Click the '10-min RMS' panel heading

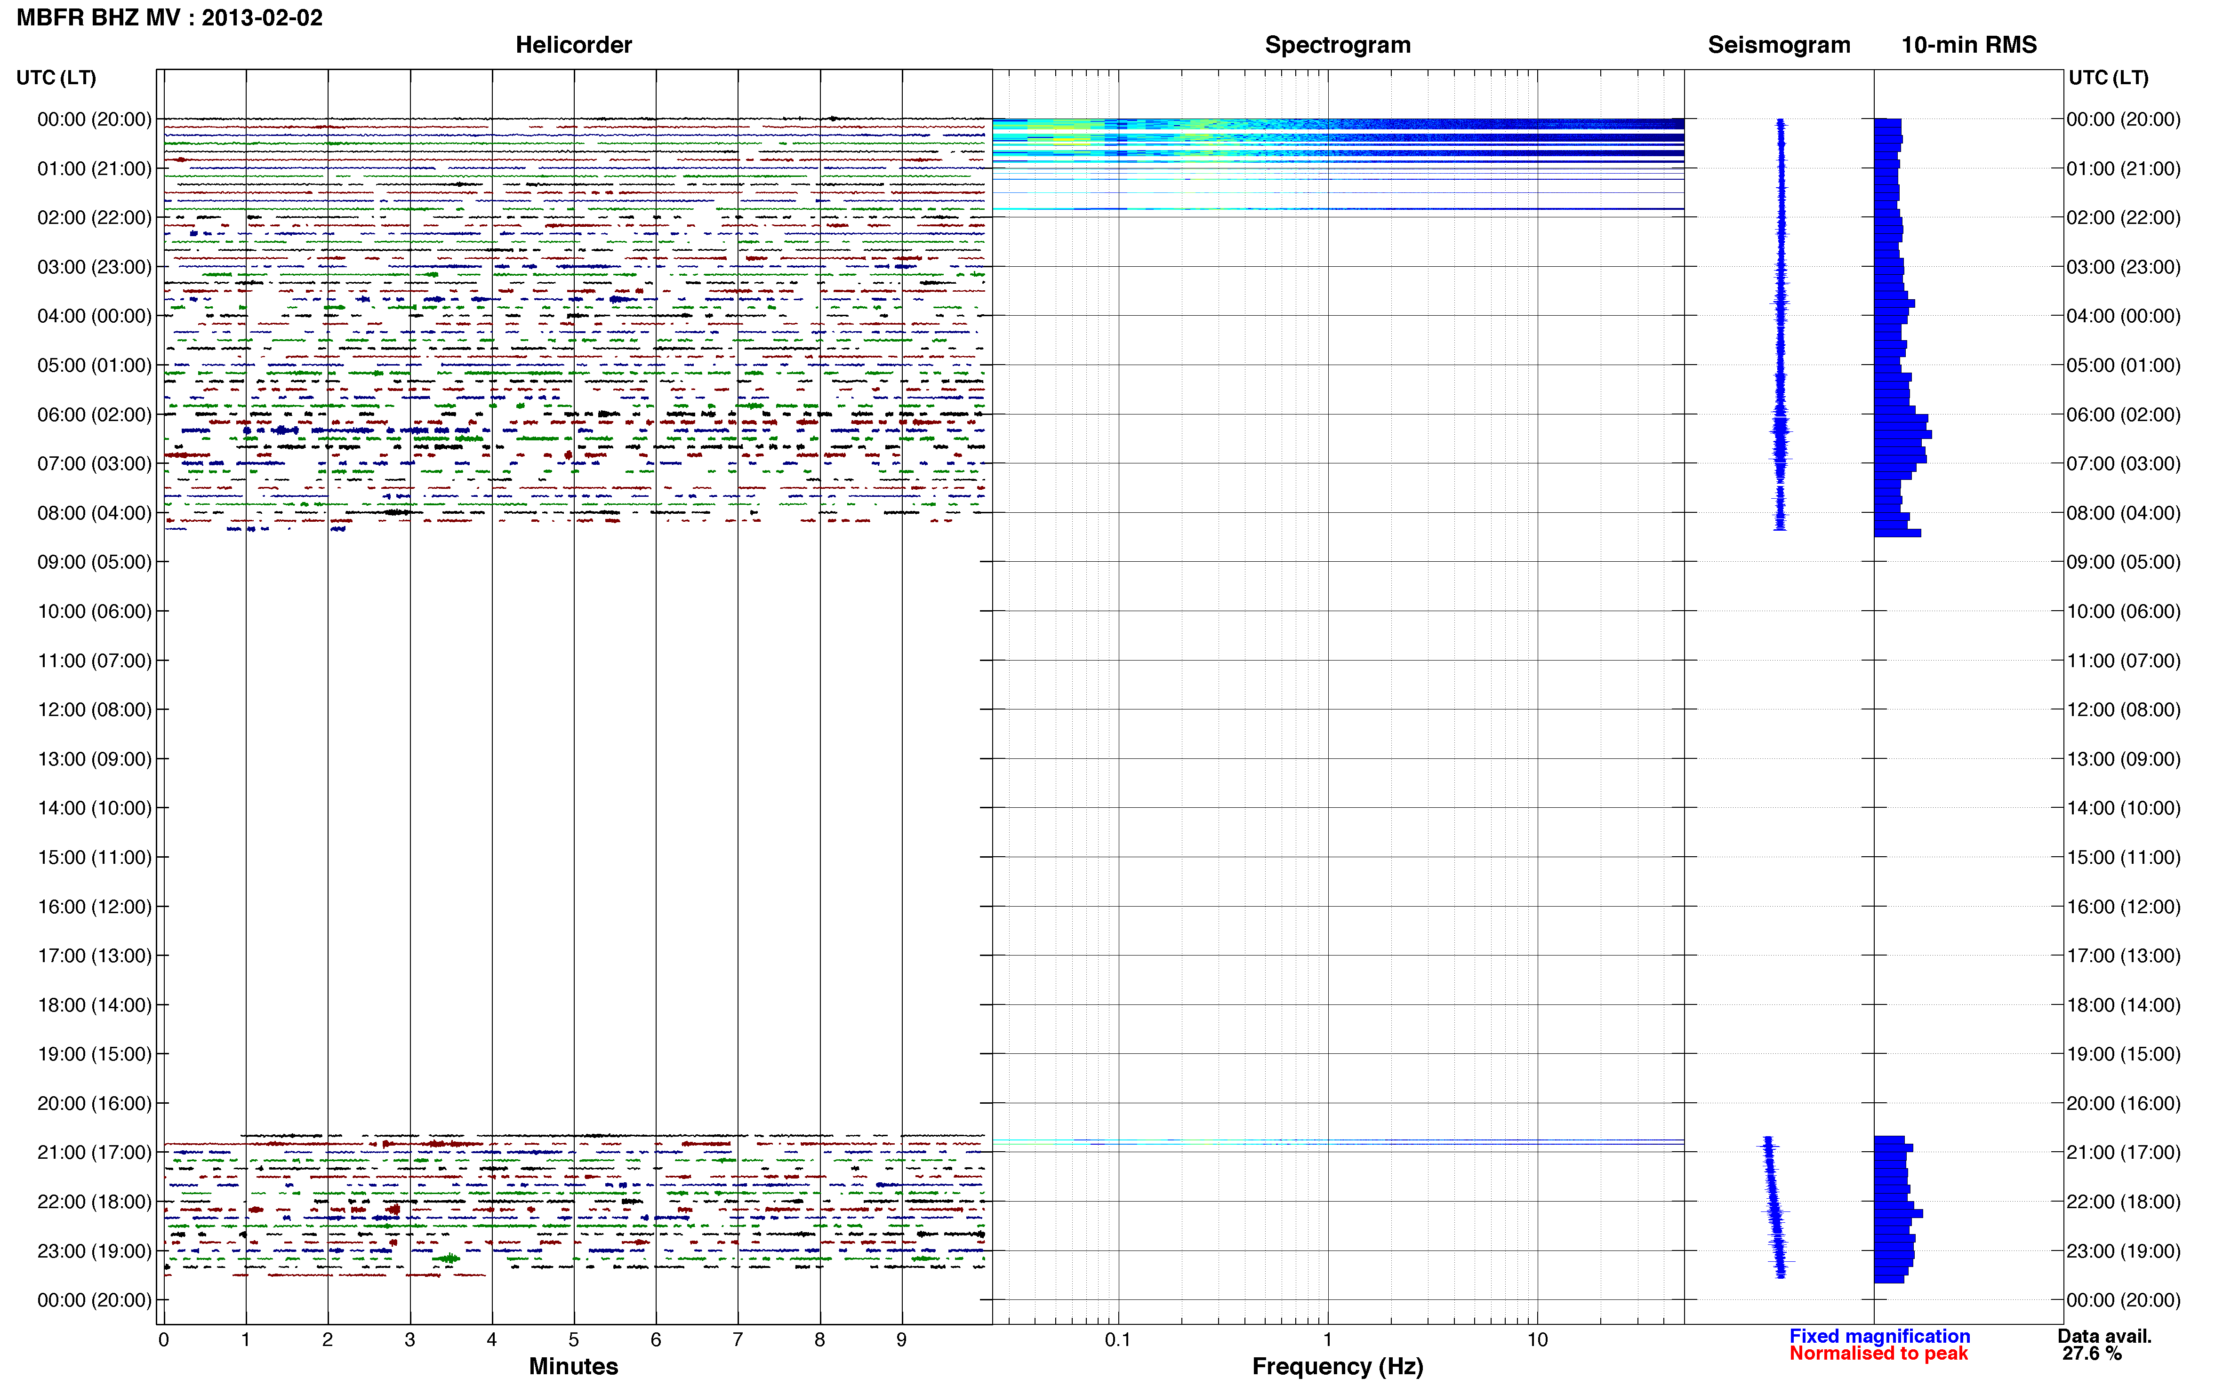(x=1968, y=44)
